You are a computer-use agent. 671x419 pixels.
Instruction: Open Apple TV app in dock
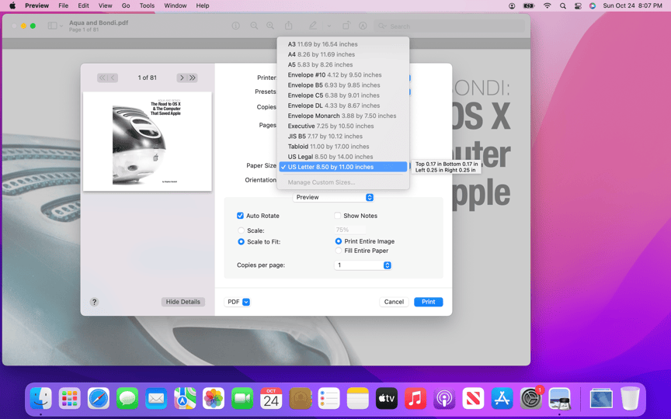387,399
